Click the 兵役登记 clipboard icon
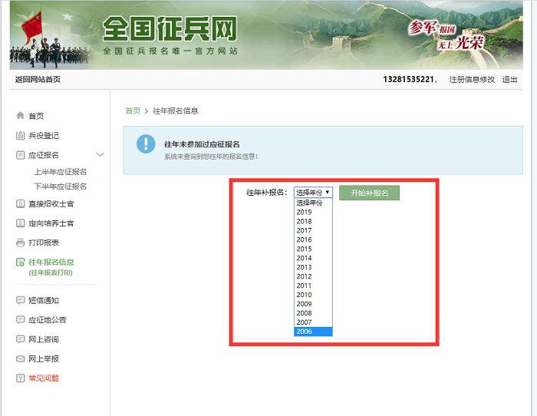Viewport: 537px width, 416px height. point(20,136)
